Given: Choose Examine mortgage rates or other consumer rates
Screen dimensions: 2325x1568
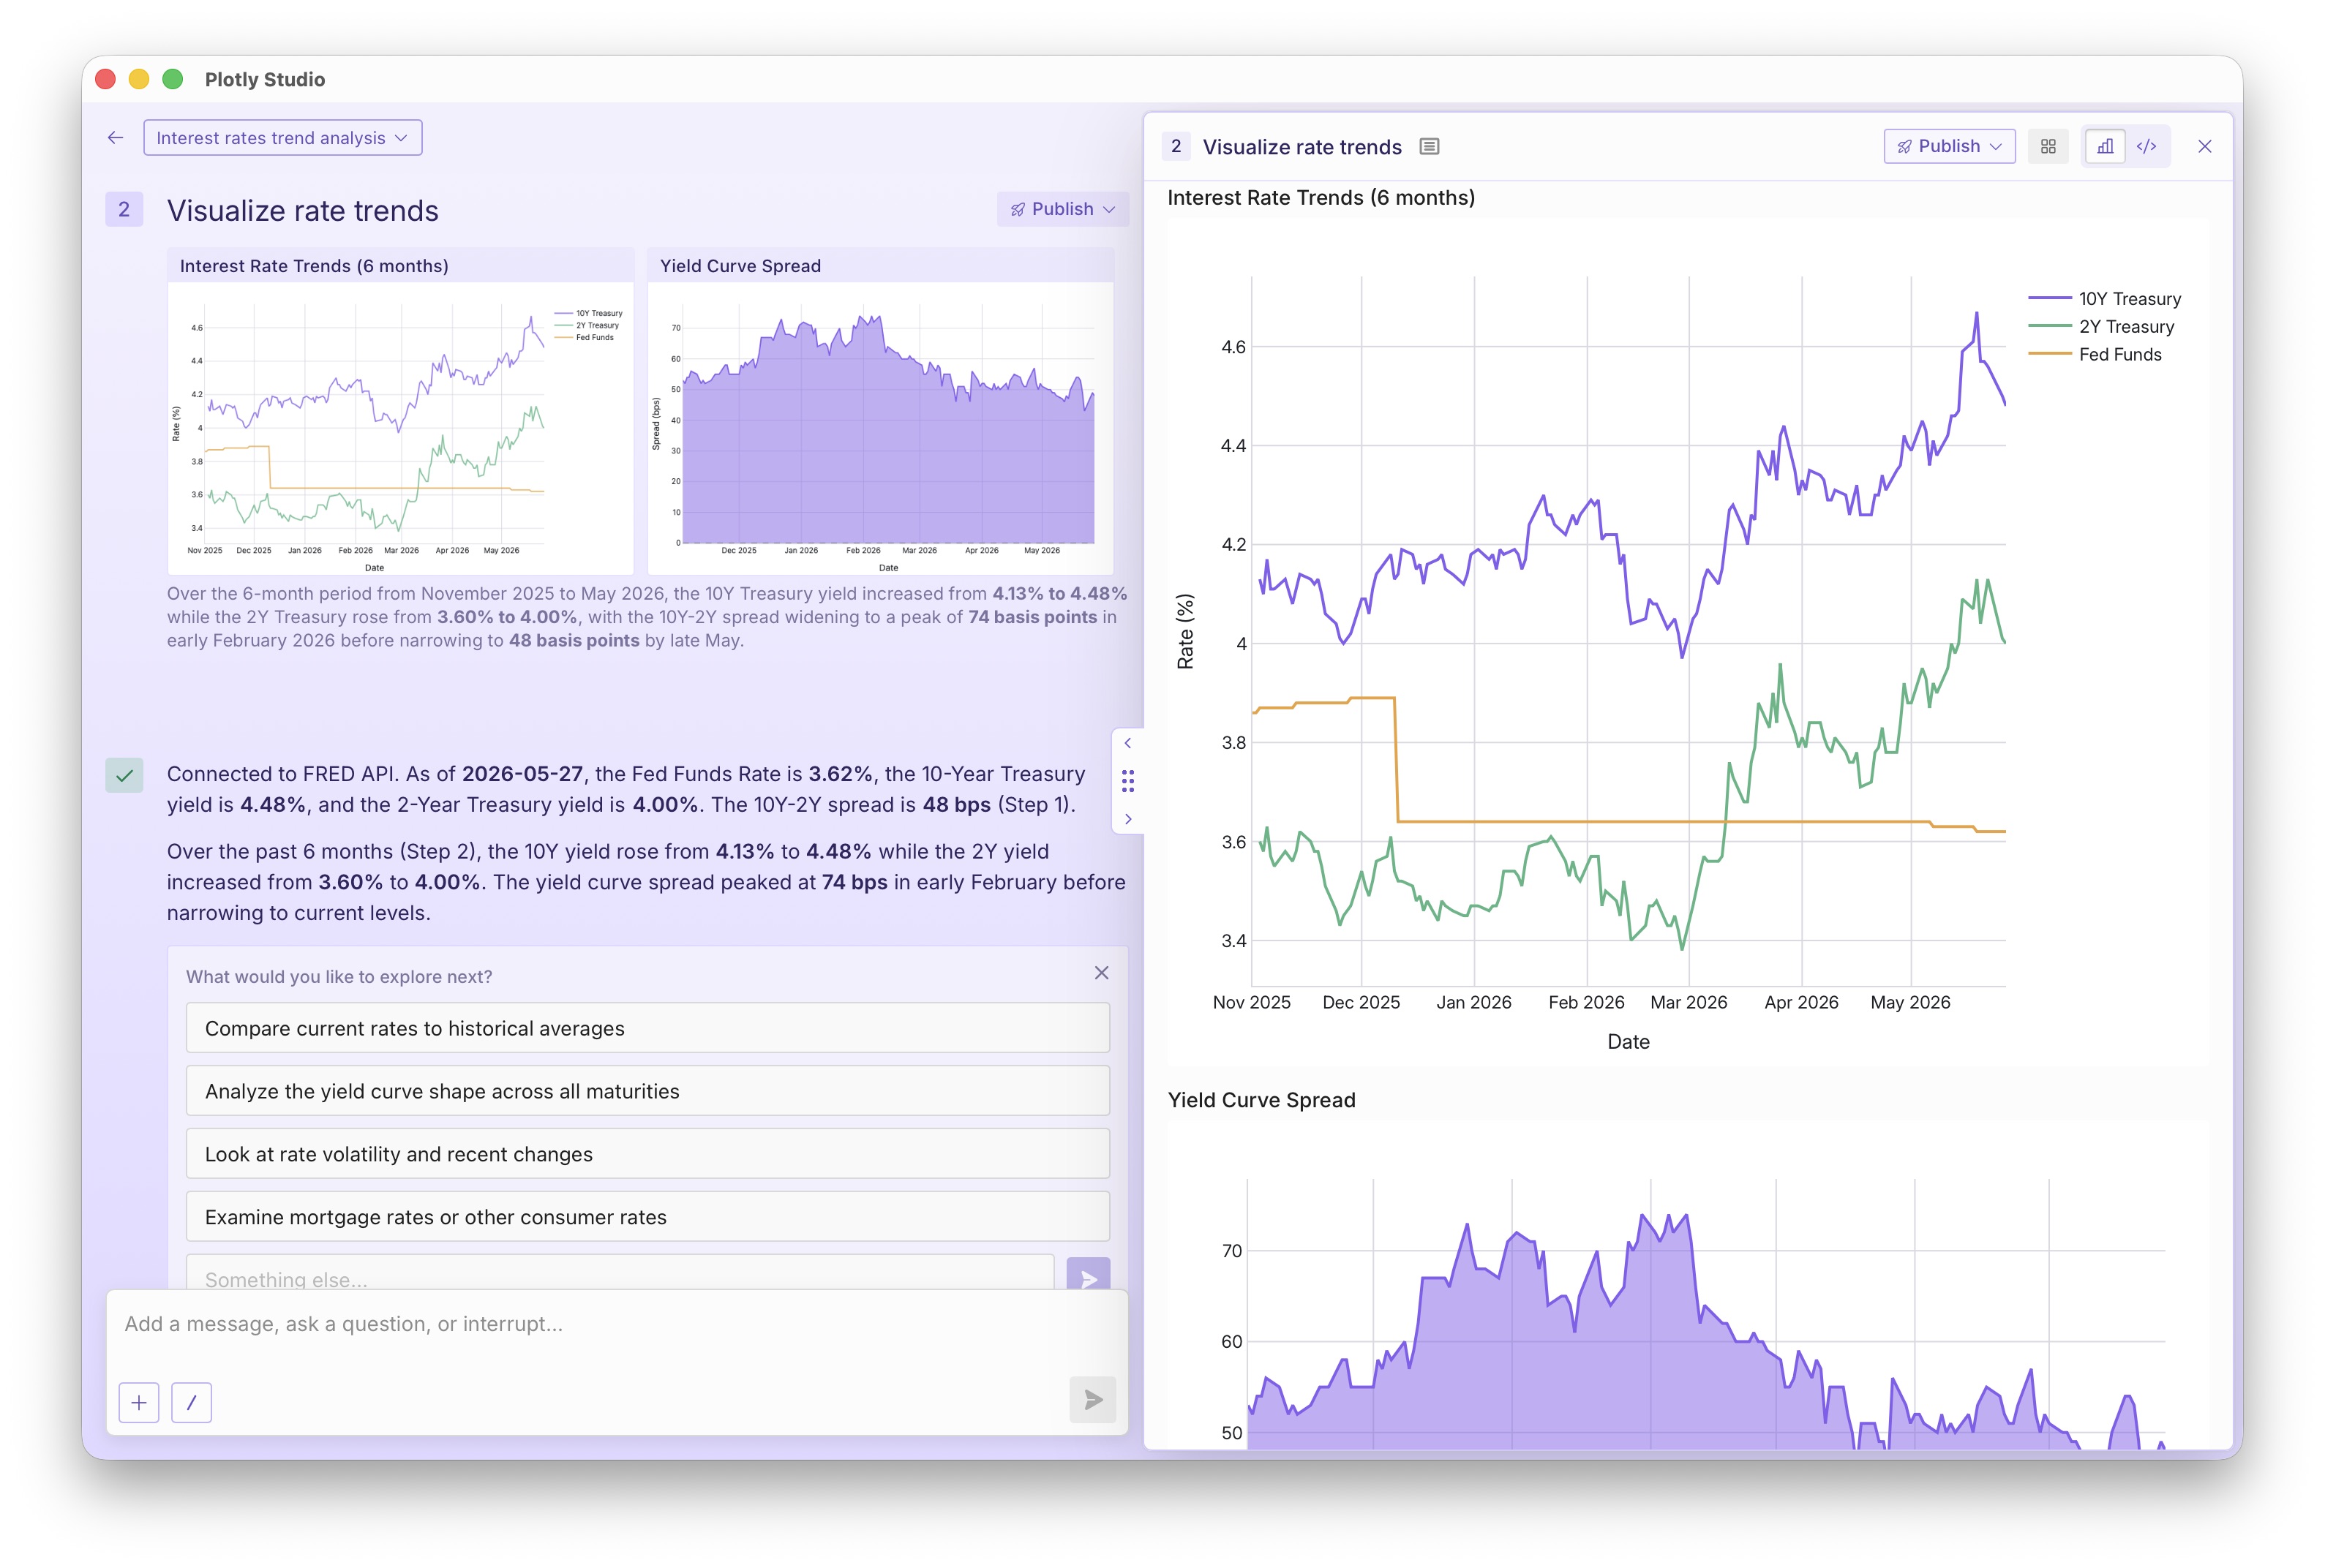Looking at the screenshot, I should (647, 1217).
